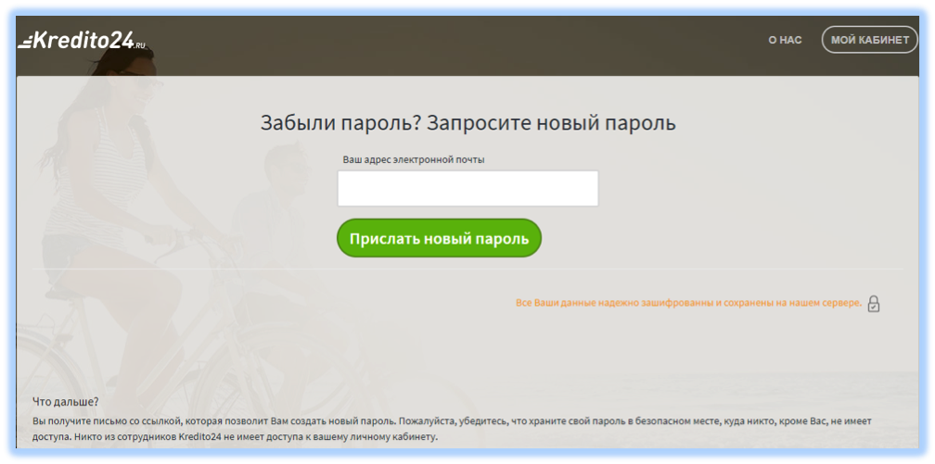This screenshot has height=464, width=935.
Task: Click the padlock security icon
Action: (x=873, y=303)
